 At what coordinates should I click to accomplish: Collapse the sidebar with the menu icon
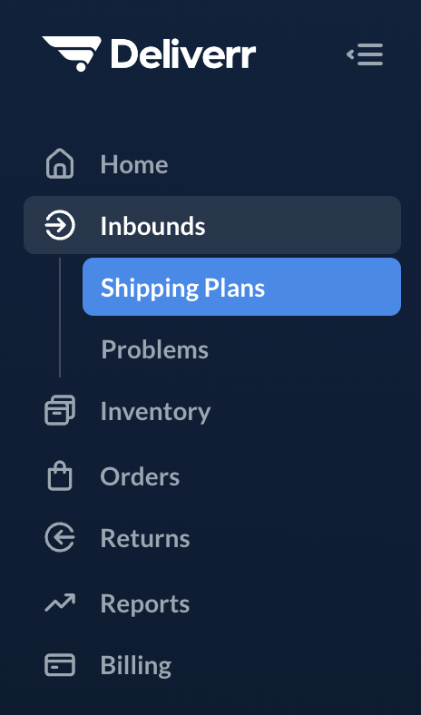(x=365, y=54)
